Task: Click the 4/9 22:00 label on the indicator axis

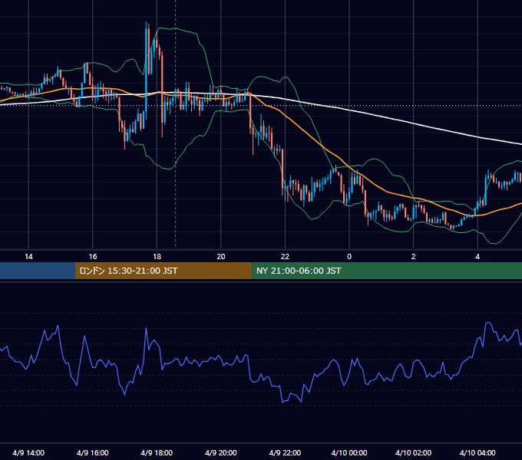Action: pos(285,452)
